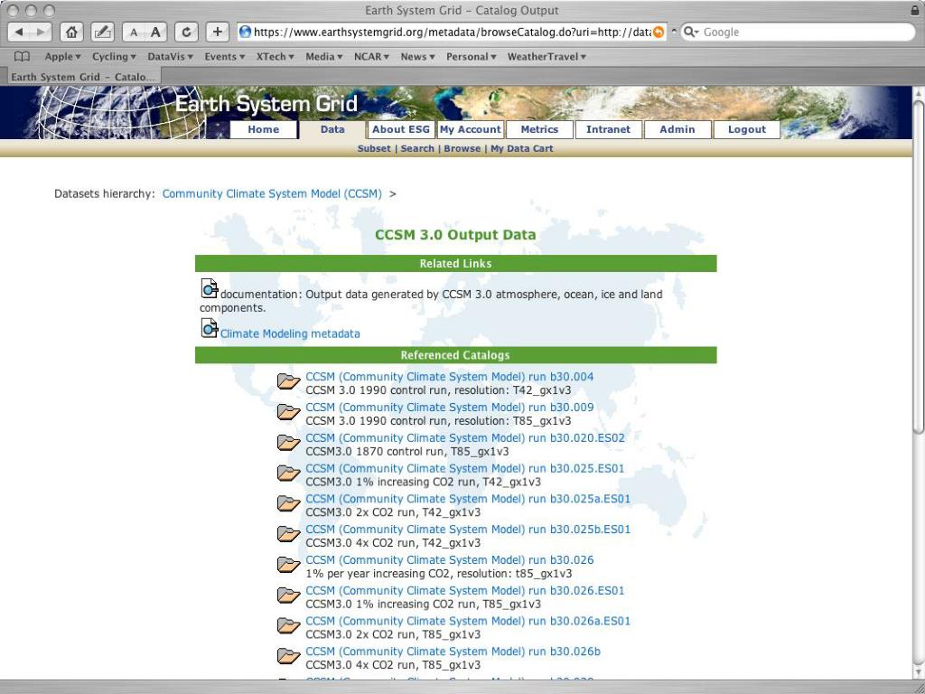Open the folder icon for run b30.026

pos(288,565)
